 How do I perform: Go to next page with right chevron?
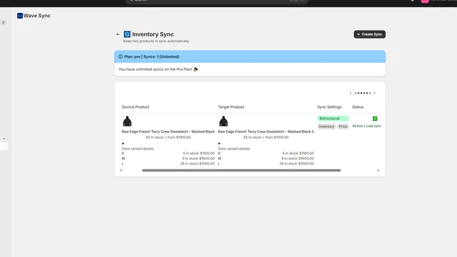[x=375, y=93]
